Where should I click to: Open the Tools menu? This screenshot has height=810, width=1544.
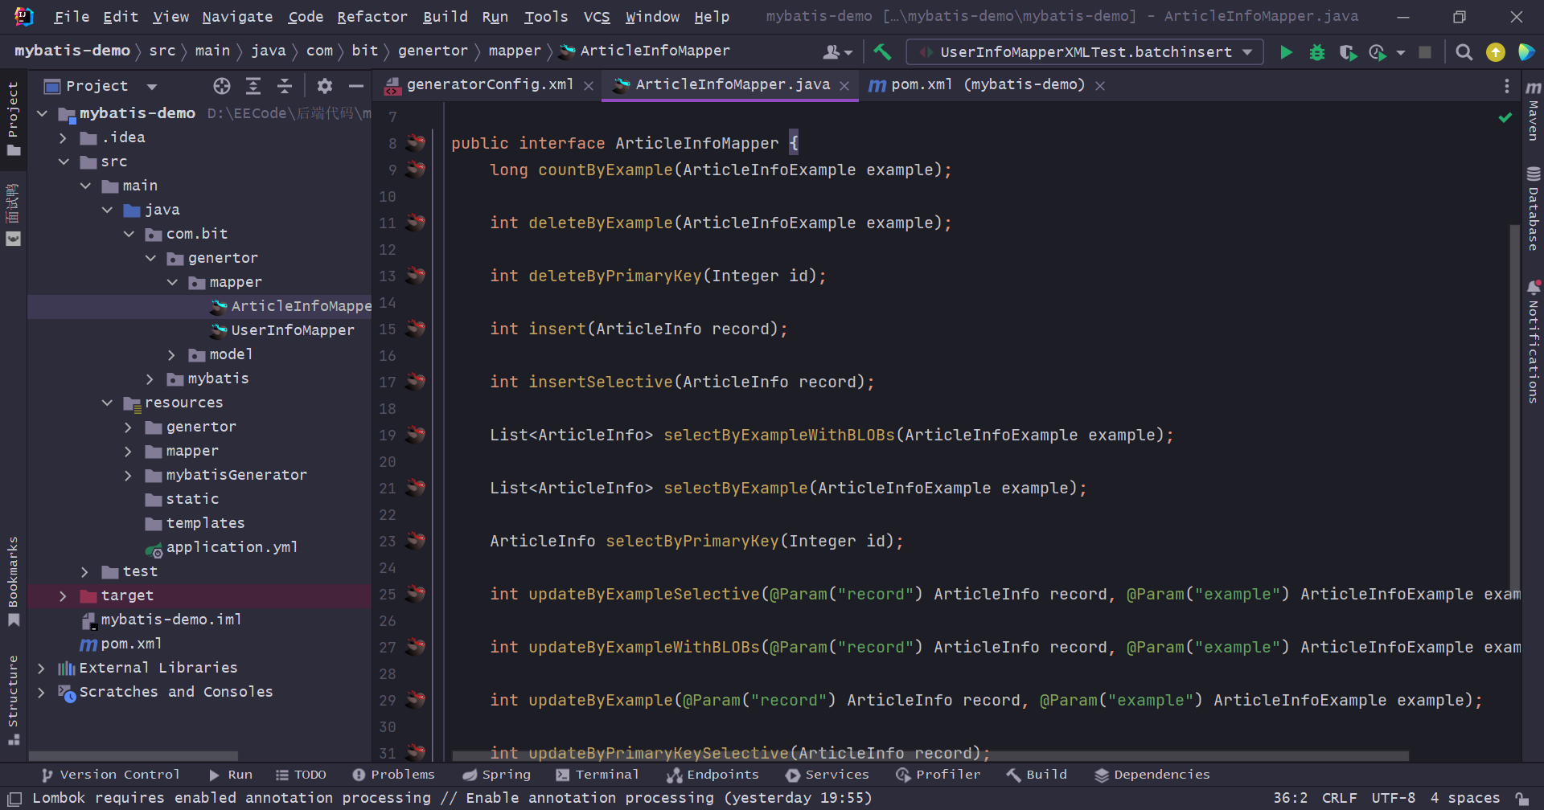click(546, 17)
